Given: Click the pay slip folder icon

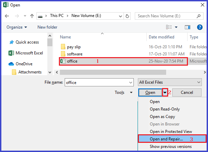Looking at the screenshot, I should coord(63,47).
